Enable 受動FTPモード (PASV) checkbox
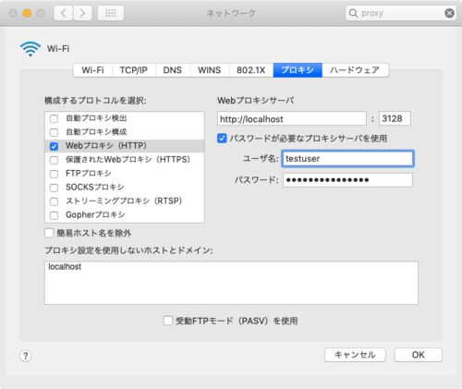Viewport: 462px width, 389px height. [168, 321]
